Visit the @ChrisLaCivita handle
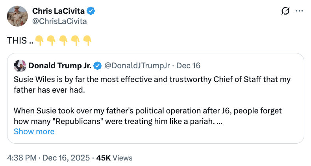This screenshot has height=166, width=311. point(59,21)
